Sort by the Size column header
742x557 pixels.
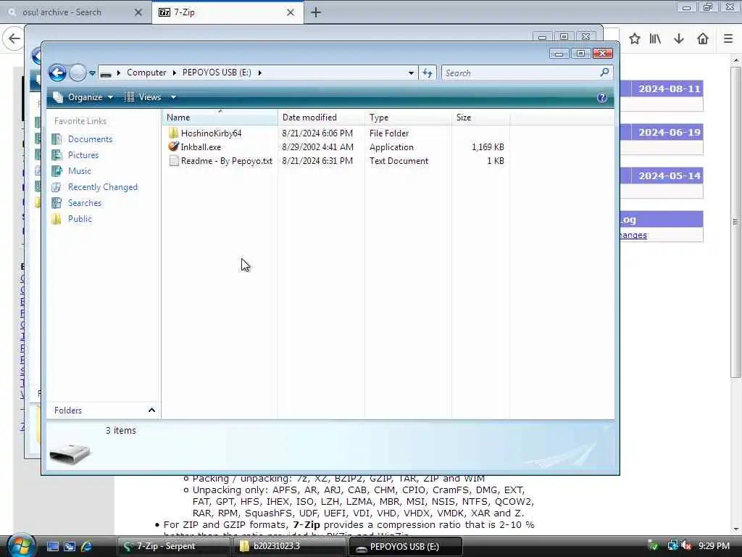tap(481, 117)
